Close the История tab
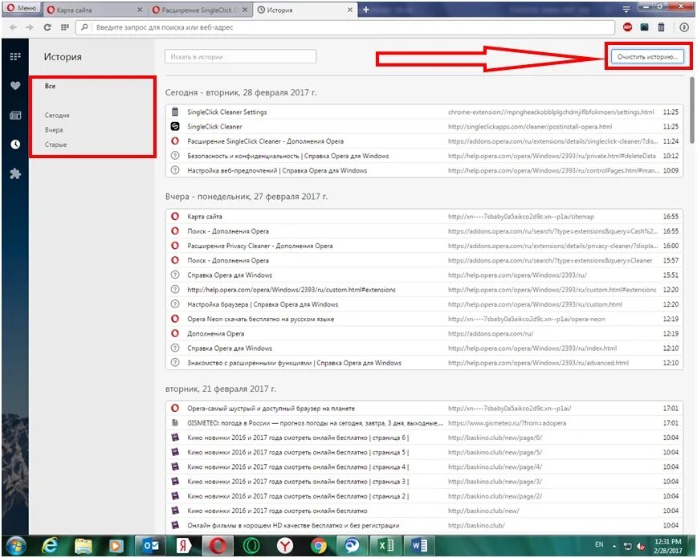697x558 pixels. tap(350, 10)
